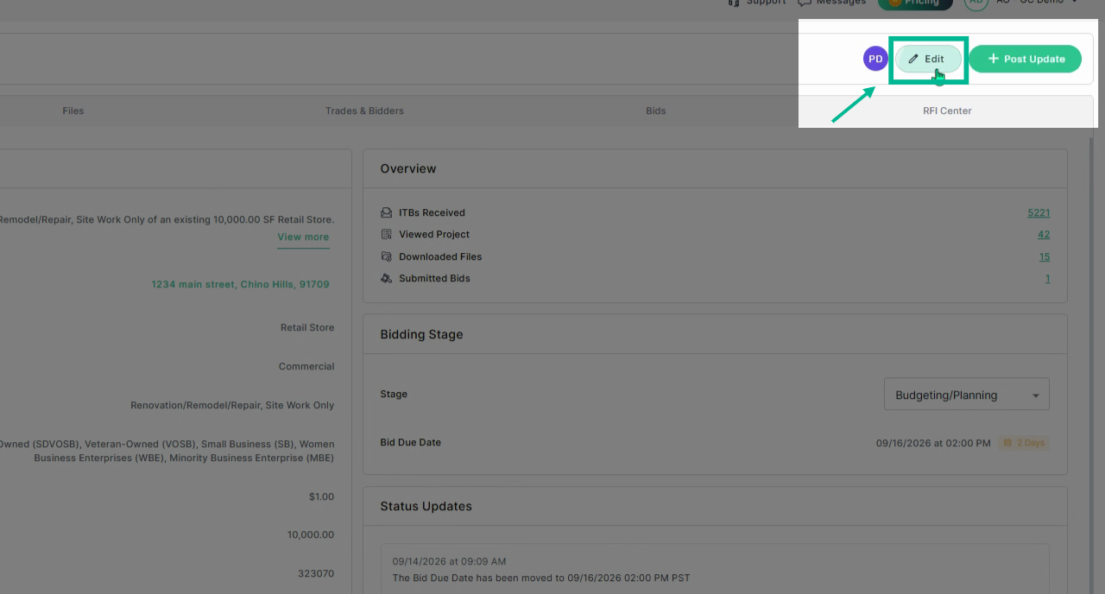This screenshot has width=1105, height=594.
Task: Open the 1234 main street address link
Action: (240, 284)
